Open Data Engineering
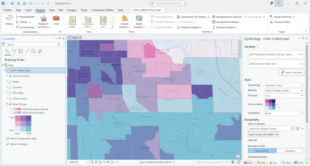The width and height of the screenshot is (310, 166). [162, 17]
